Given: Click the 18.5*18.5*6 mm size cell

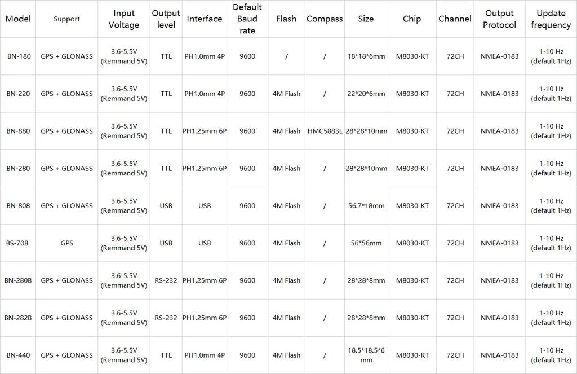Looking at the screenshot, I should [x=366, y=355].
